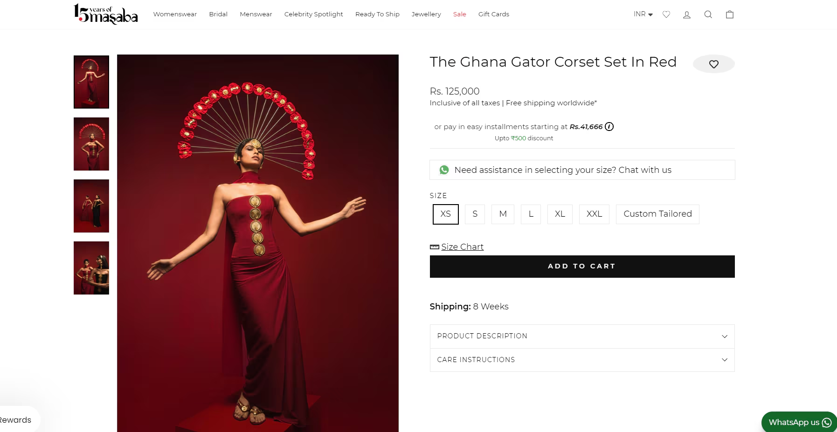Viewport: 837px width, 432px height.
Task: Expand the Product Description section
Action: pyautogui.click(x=582, y=336)
